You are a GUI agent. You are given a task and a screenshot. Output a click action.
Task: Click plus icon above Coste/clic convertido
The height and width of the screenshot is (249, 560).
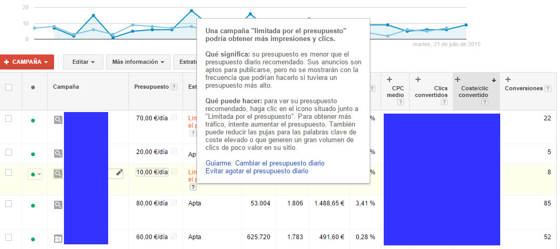[458, 79]
